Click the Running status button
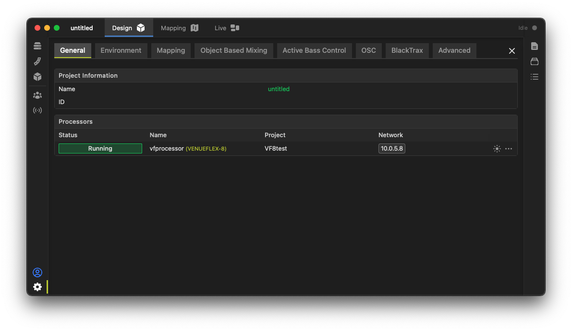The image size is (572, 331). [x=100, y=149]
